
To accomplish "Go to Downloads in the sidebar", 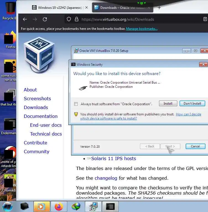I will 36,107.
